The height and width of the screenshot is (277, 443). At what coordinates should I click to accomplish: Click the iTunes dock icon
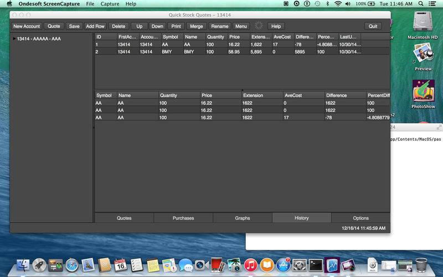[x=251, y=265]
